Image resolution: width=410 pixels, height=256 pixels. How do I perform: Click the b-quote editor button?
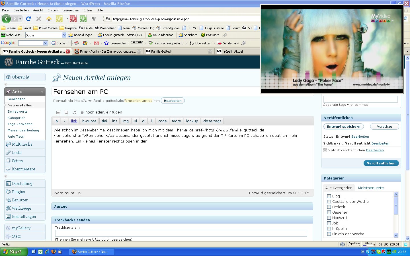click(89, 121)
